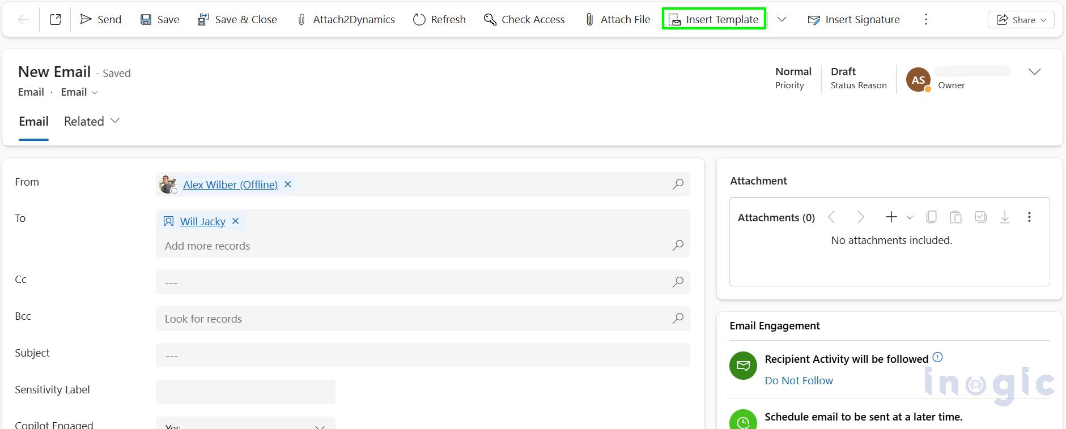This screenshot has width=1066, height=429.
Task: Search records in the To field
Action: 678,246
